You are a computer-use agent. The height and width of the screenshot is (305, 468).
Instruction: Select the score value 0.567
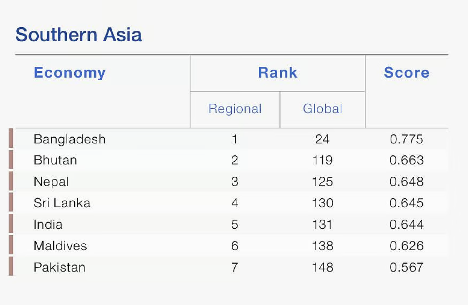point(406,267)
